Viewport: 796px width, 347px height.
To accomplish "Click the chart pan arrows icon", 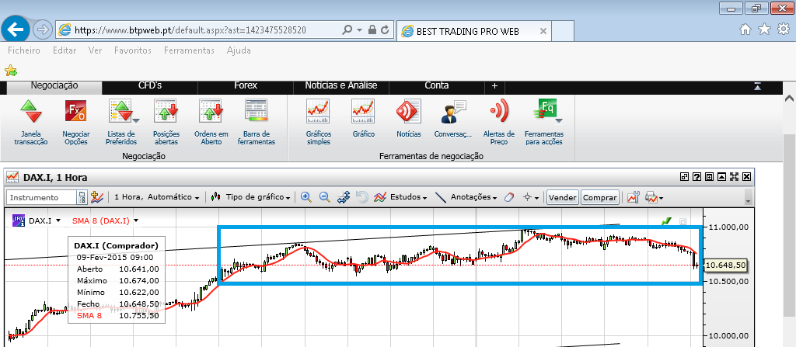I will coord(344,197).
